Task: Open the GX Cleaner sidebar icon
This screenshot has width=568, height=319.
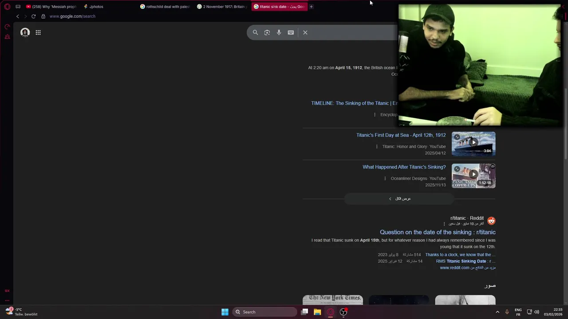Action: [7, 37]
